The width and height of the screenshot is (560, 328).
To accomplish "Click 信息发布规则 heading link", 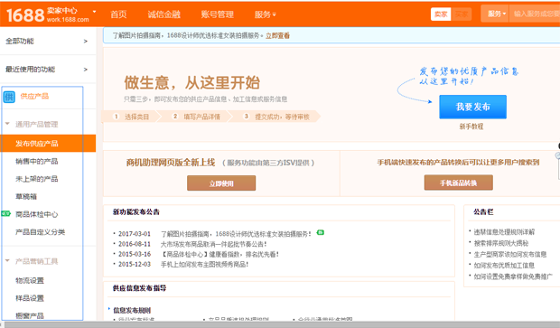I will 132,310.
